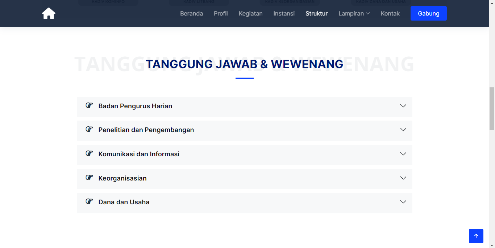Click the white home logo icon
495x248 pixels.
(49, 14)
